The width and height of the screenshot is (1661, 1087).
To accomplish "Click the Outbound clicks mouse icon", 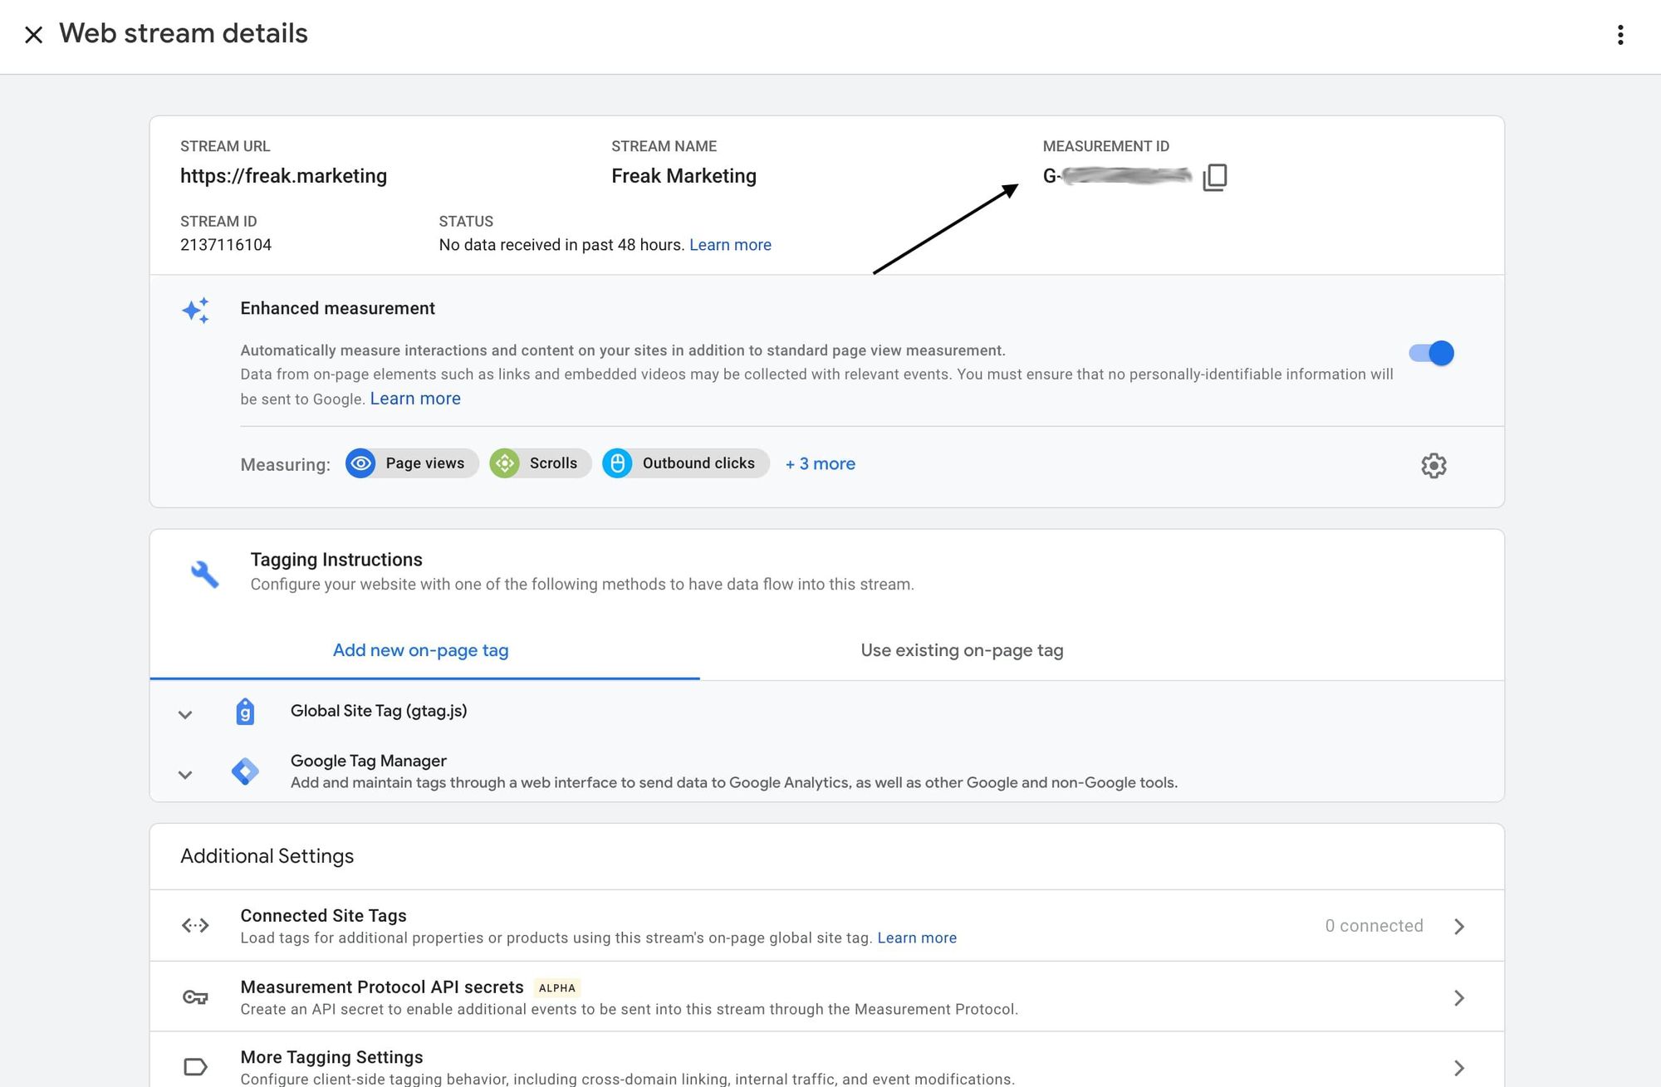I will tap(617, 463).
